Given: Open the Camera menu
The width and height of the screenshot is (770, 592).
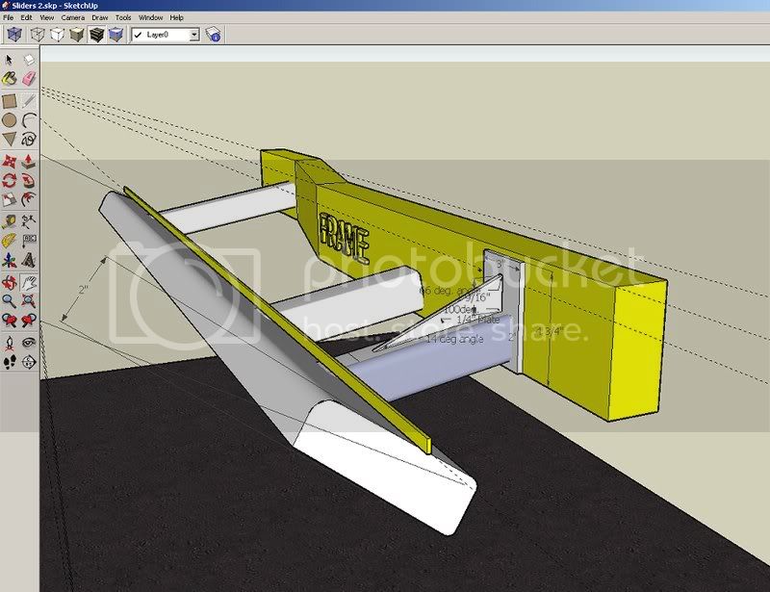Looking at the screenshot, I should click(72, 17).
